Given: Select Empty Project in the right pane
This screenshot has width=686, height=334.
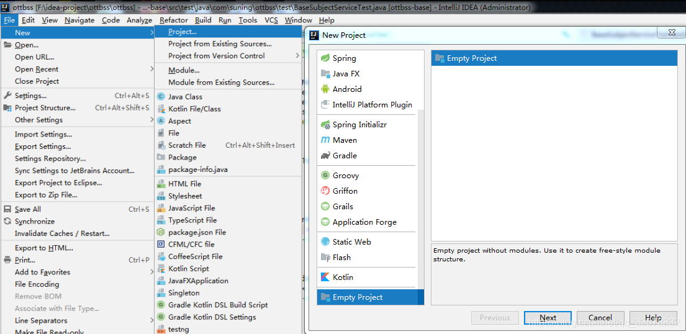Looking at the screenshot, I should pyautogui.click(x=554, y=58).
